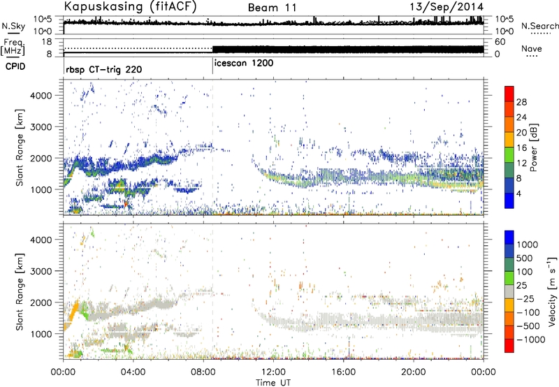Click the 12:00 time tick label
The image size is (559, 387).
(273, 372)
